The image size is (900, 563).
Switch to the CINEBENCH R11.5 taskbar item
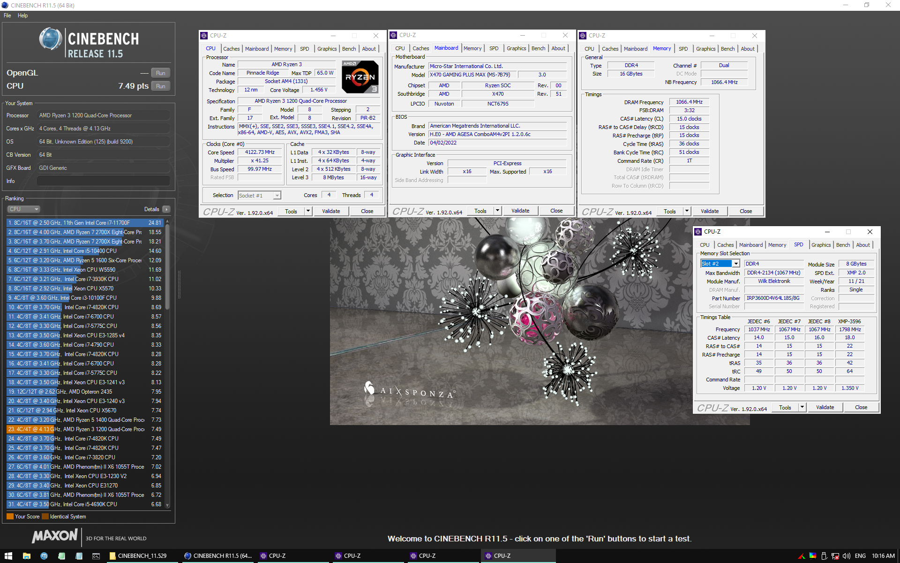click(218, 556)
